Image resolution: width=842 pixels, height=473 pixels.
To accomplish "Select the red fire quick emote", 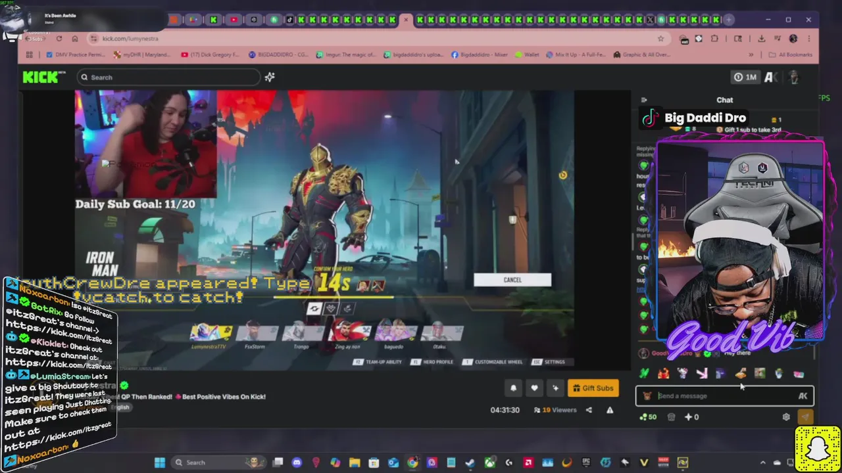I will point(663,373).
